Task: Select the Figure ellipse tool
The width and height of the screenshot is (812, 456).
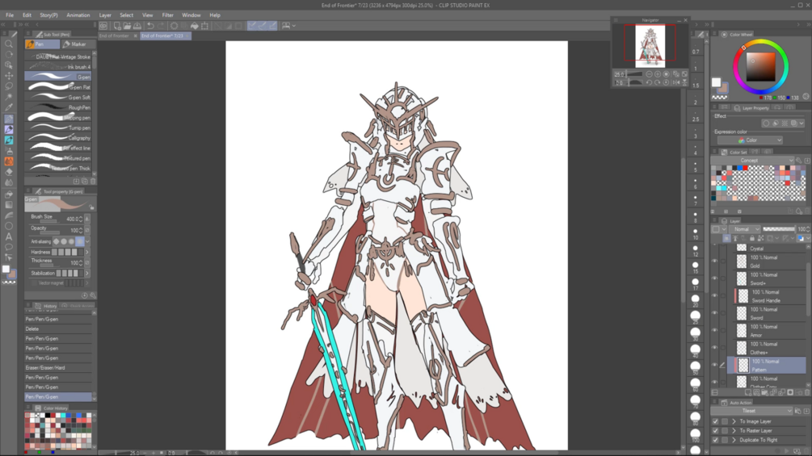Action: [x=9, y=226]
